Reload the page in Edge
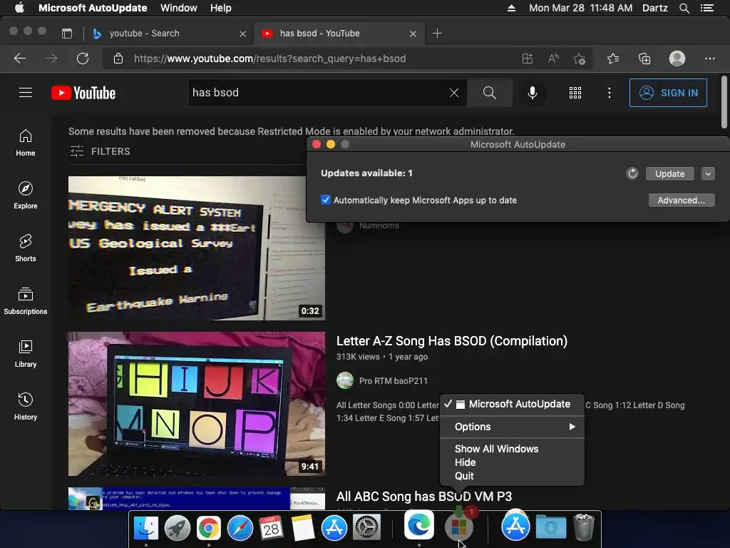This screenshot has width=730, height=548. pos(83,59)
